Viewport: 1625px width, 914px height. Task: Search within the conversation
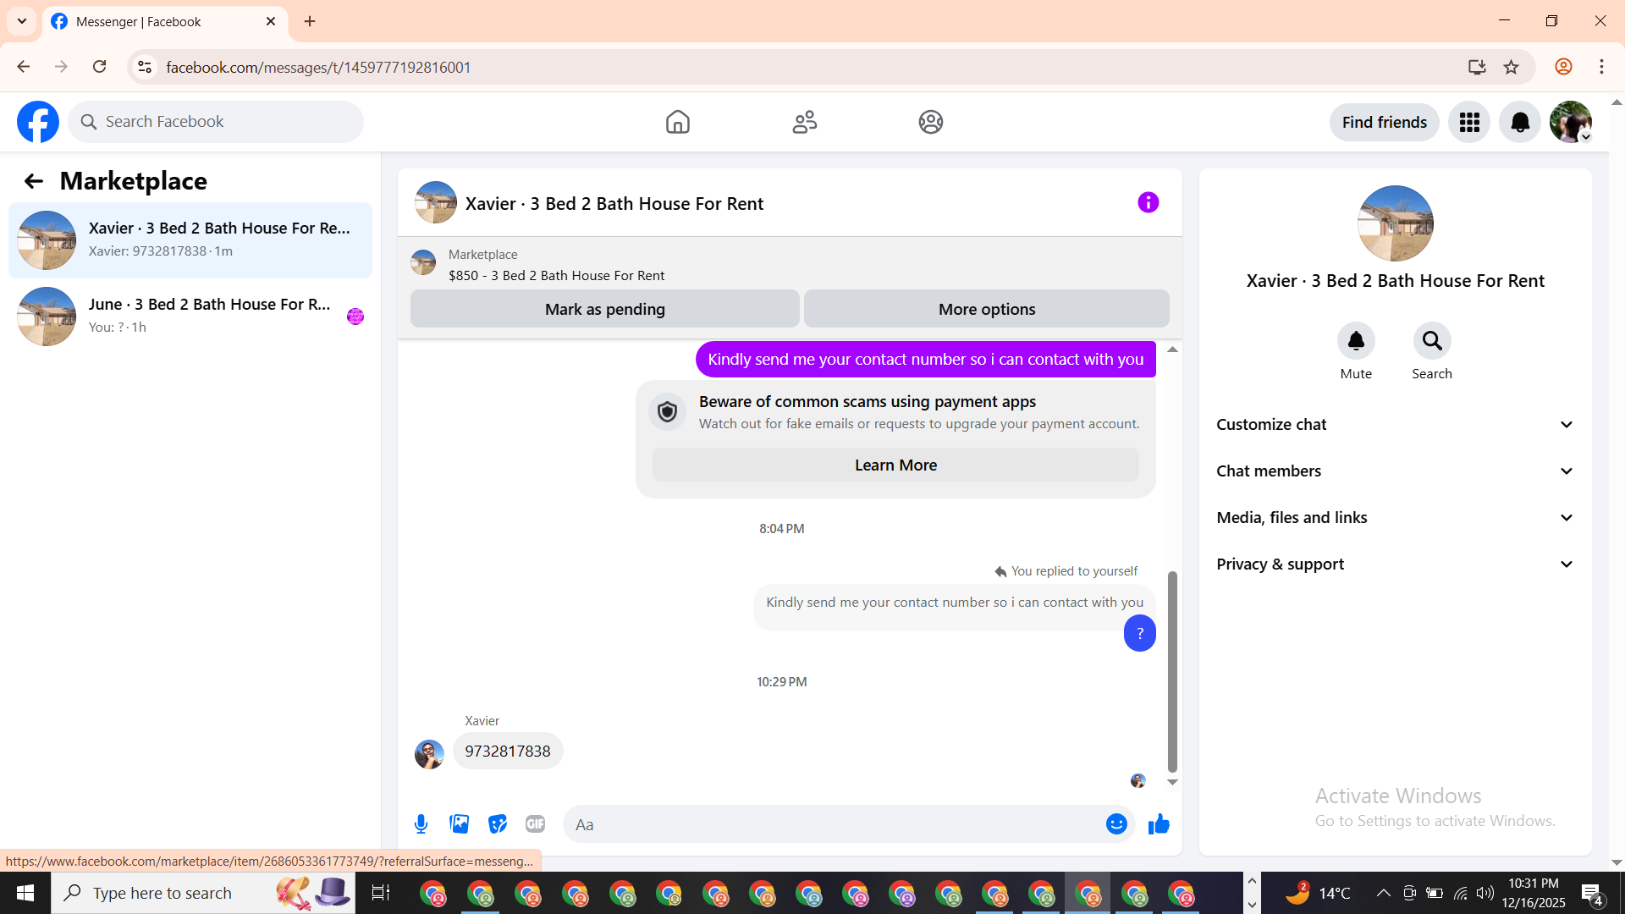click(x=1432, y=341)
